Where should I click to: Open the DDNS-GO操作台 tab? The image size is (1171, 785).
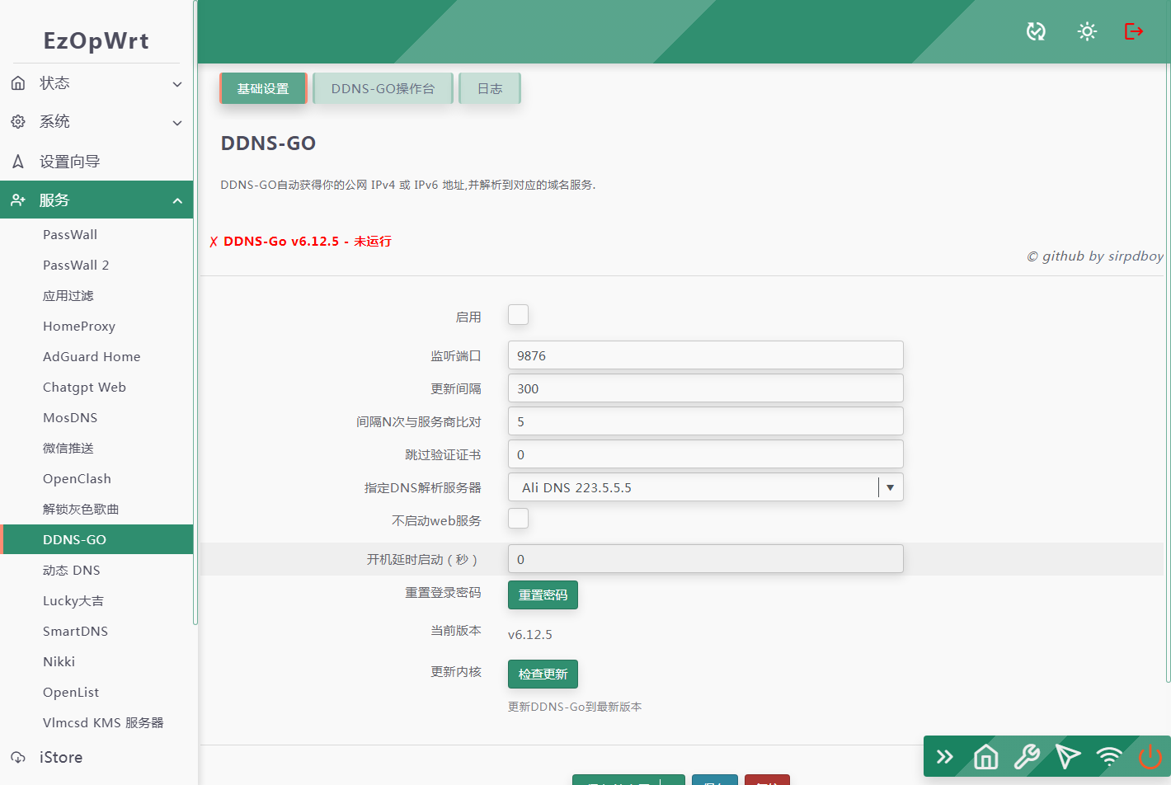coord(383,88)
